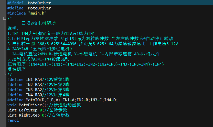Viewport: 213px width, 127px height.
Task: Click the #define IN1 RA4 line
Action: [x=38, y=79]
